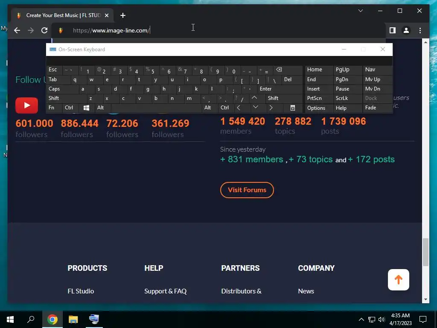Click the On-Screen Keyboard taskbar icon
The height and width of the screenshot is (328, 437).
coord(94,319)
